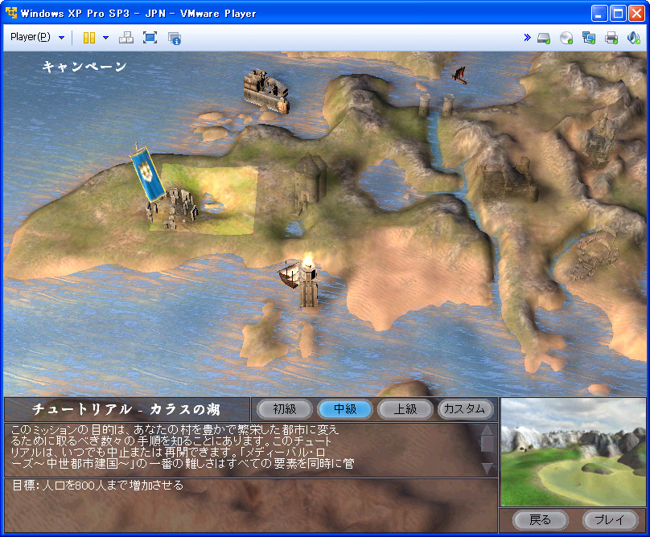Maximize the VMware Player window

click(618, 13)
